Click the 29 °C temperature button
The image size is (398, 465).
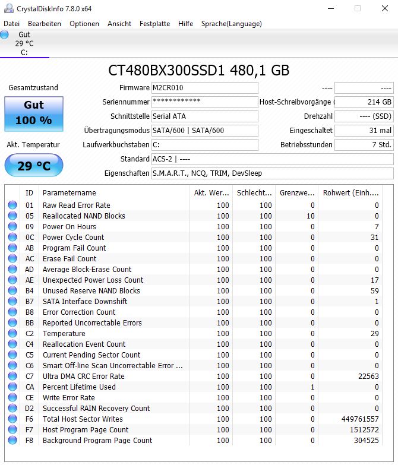point(34,166)
